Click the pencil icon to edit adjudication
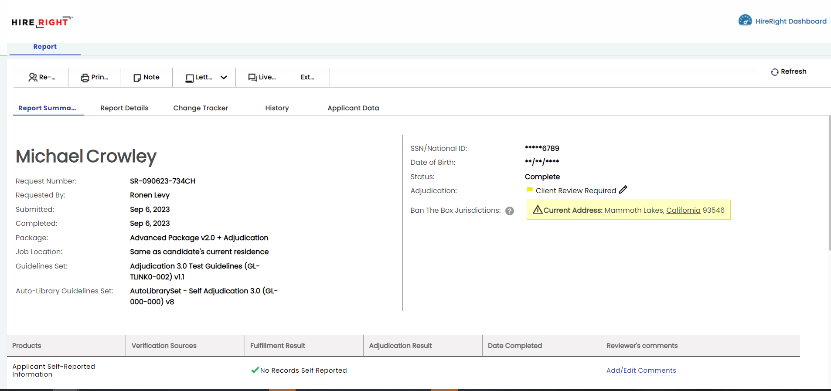 point(623,190)
